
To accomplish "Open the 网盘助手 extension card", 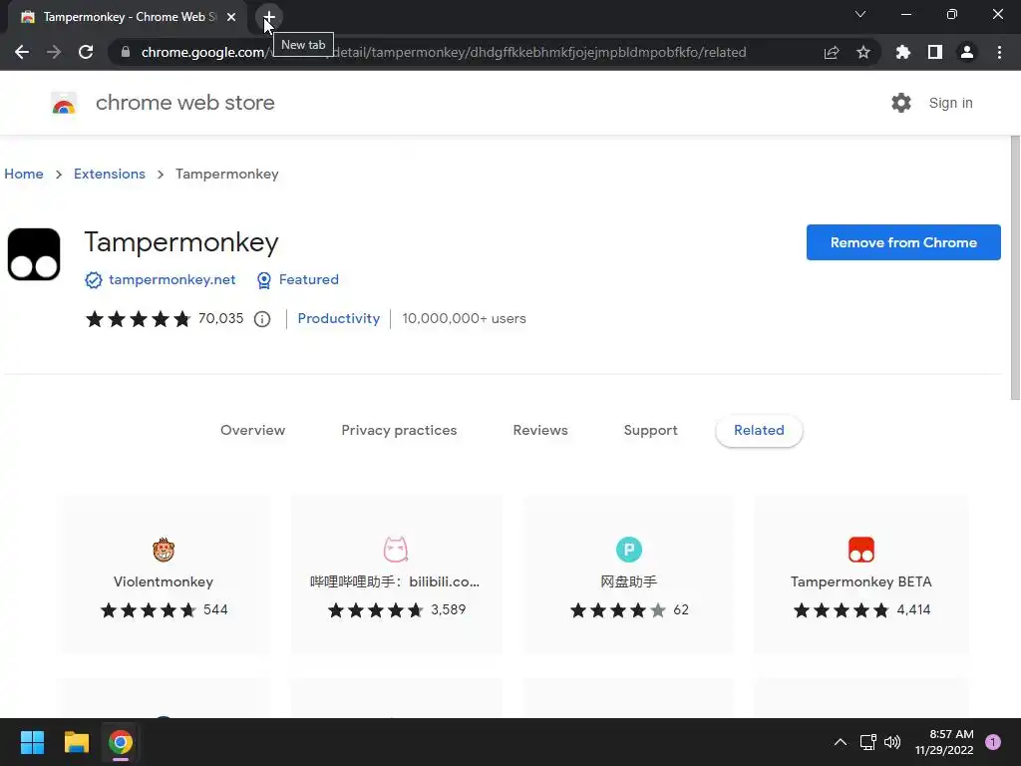I will [x=628, y=575].
